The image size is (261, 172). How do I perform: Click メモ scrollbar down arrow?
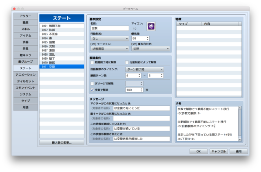(x=240, y=140)
